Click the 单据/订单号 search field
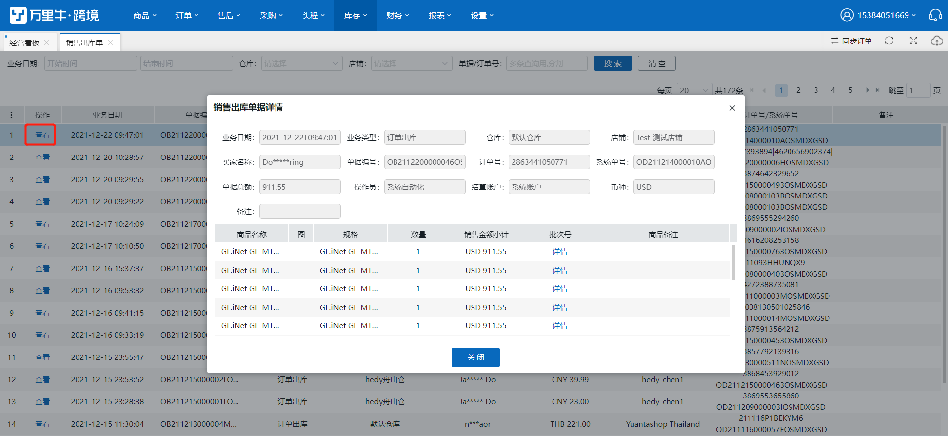The width and height of the screenshot is (948, 436). click(x=547, y=63)
